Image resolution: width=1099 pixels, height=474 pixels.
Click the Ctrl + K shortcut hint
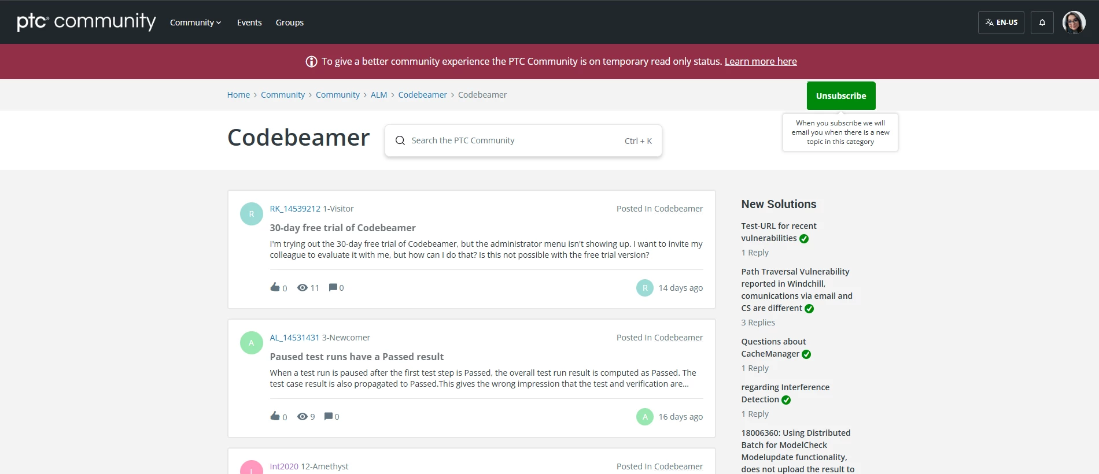pyautogui.click(x=638, y=141)
